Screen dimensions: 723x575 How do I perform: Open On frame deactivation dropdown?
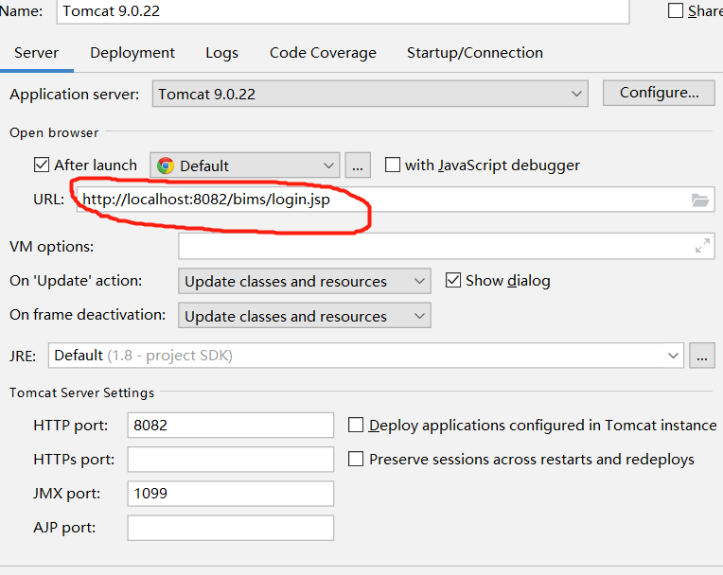(x=305, y=316)
